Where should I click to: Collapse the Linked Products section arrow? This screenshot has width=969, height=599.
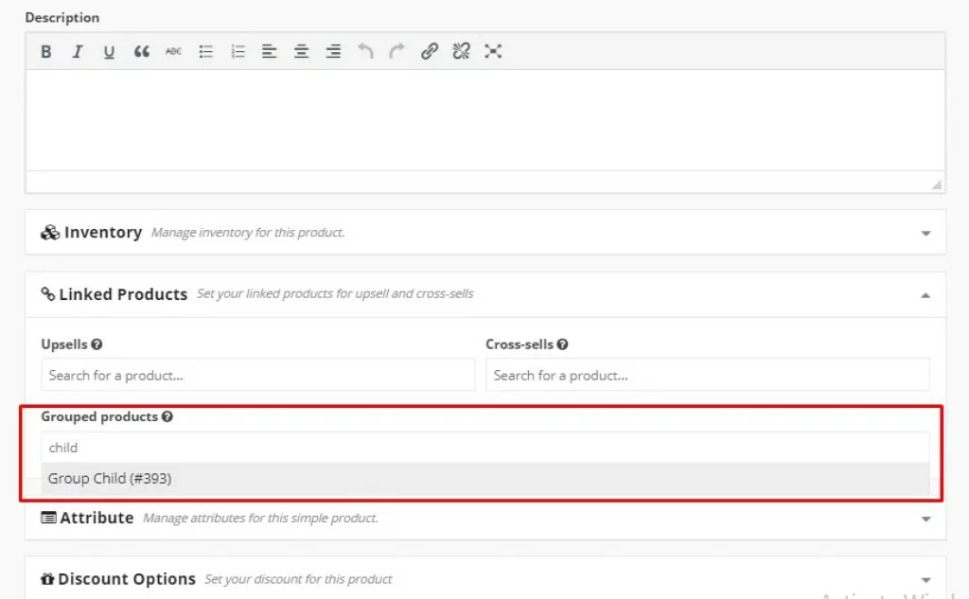(925, 295)
